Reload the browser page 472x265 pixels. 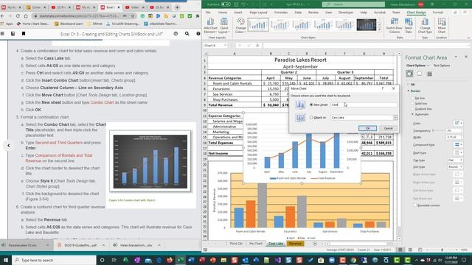18,16
